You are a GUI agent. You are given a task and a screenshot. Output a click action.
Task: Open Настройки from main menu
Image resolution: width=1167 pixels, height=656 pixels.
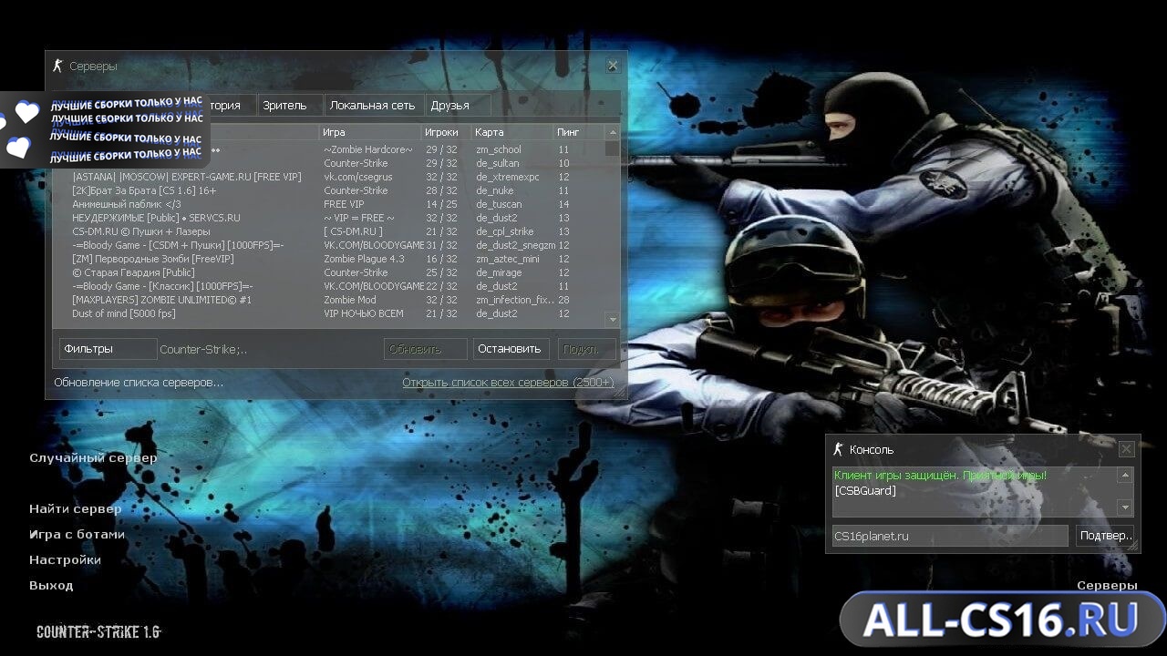pos(65,559)
